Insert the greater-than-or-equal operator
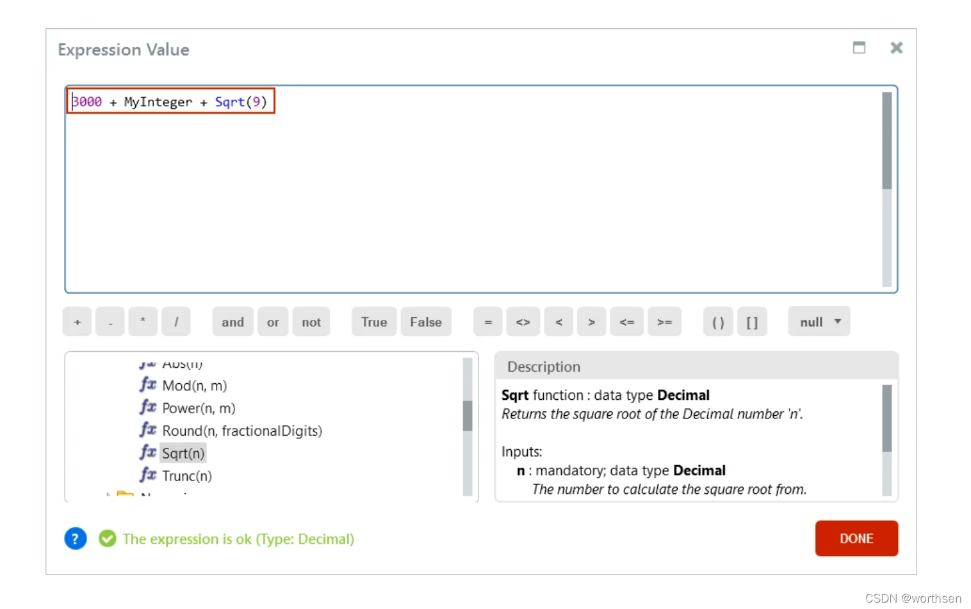971x609 pixels. [x=664, y=322]
